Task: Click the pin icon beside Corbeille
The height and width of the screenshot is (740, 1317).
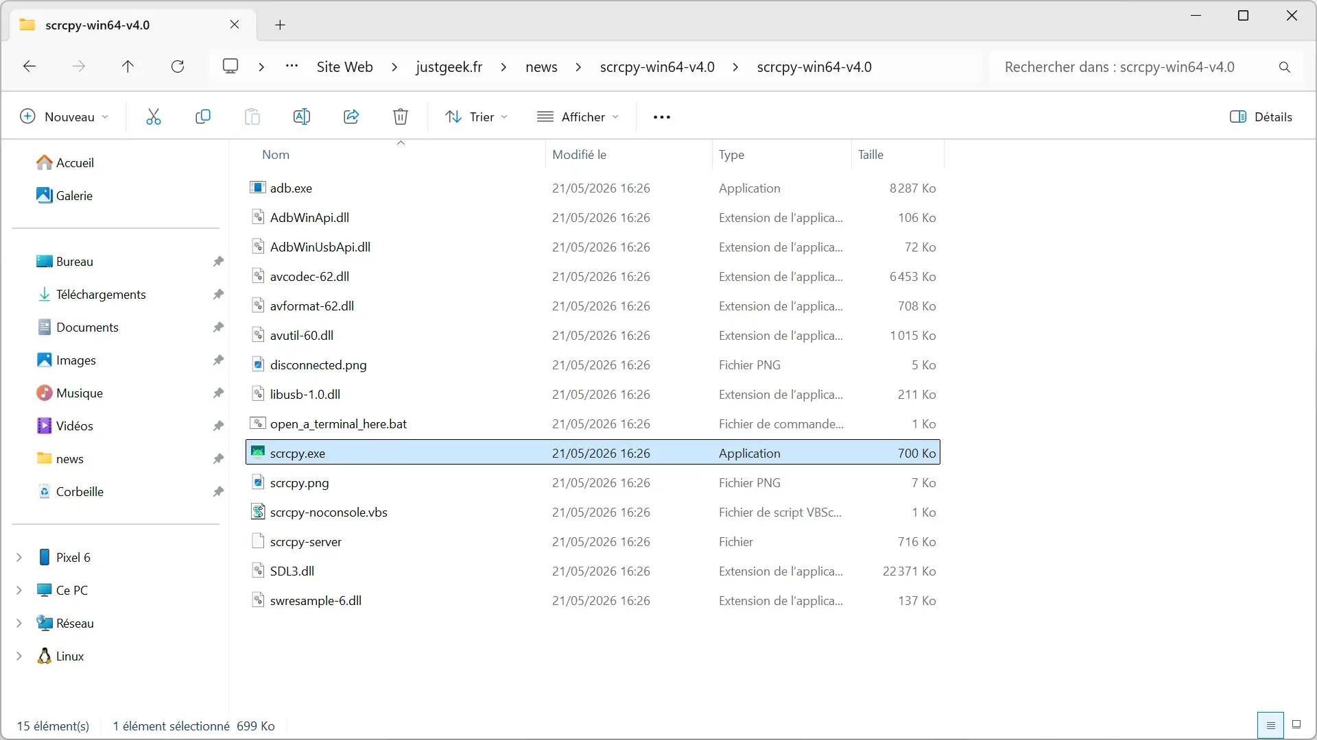Action: point(218,492)
